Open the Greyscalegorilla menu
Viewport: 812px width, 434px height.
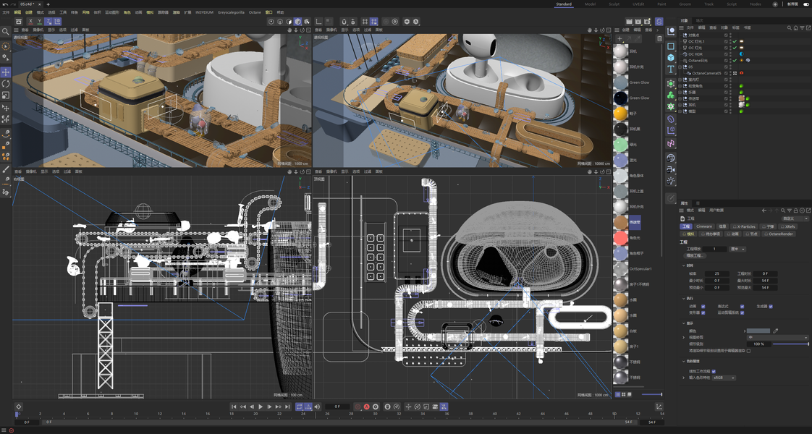231,12
